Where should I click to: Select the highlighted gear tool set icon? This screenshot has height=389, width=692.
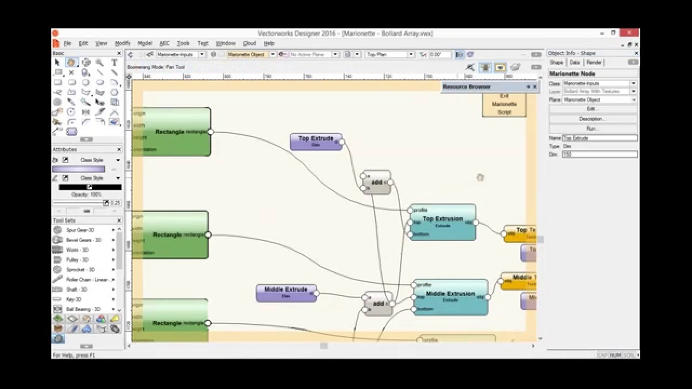pyautogui.click(x=58, y=338)
